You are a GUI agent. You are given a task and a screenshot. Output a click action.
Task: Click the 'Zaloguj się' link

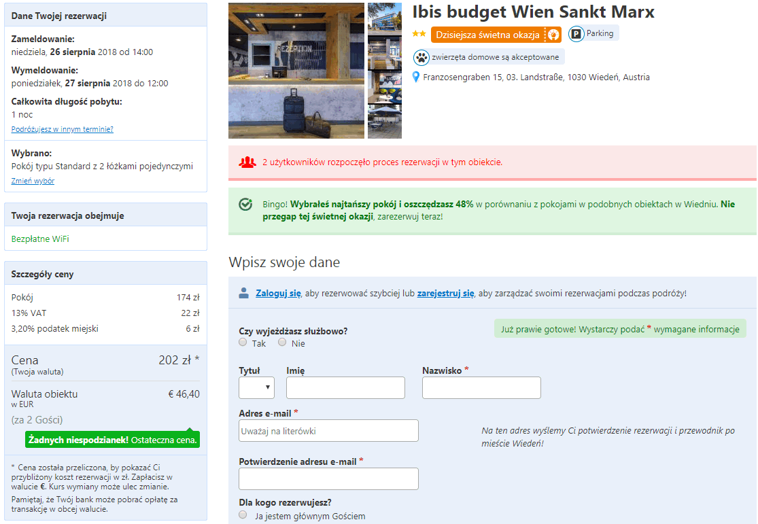(x=279, y=293)
